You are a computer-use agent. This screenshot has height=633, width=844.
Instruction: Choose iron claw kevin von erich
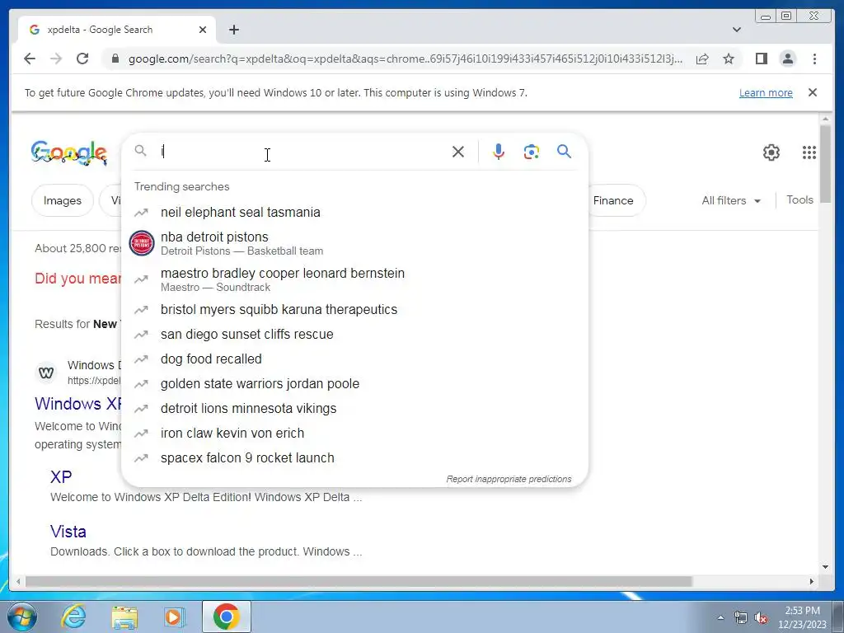(x=354, y=434)
